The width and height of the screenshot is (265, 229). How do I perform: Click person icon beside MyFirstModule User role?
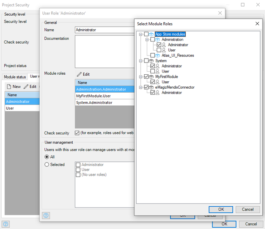click(x=158, y=82)
